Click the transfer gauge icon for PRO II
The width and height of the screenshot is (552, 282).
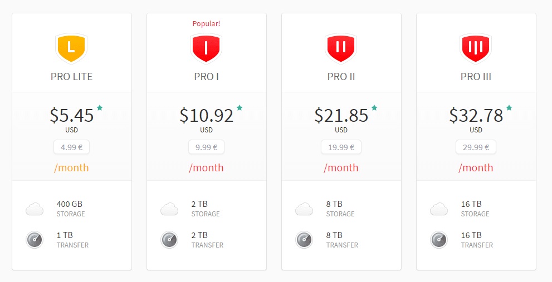click(304, 240)
